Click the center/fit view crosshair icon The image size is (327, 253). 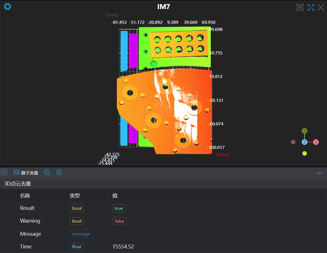(x=300, y=7)
